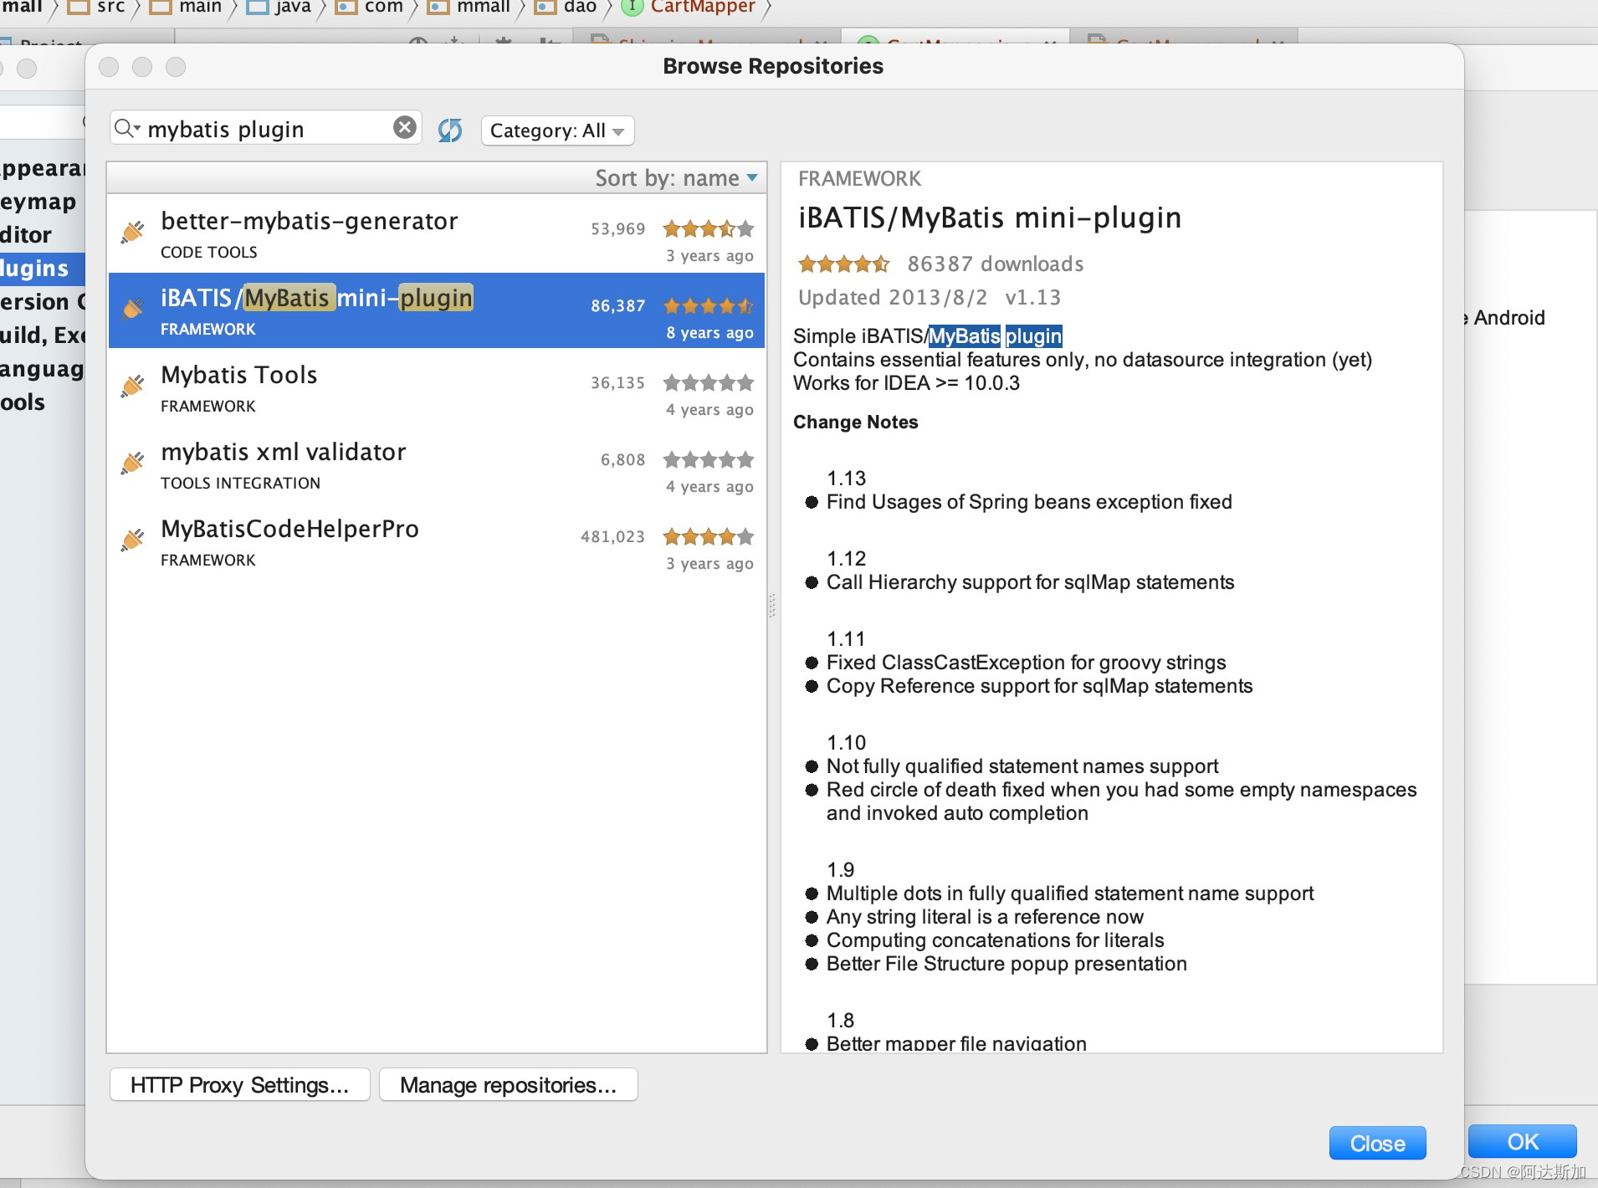Open the Category: All dropdown
1598x1188 pixels.
tap(557, 131)
